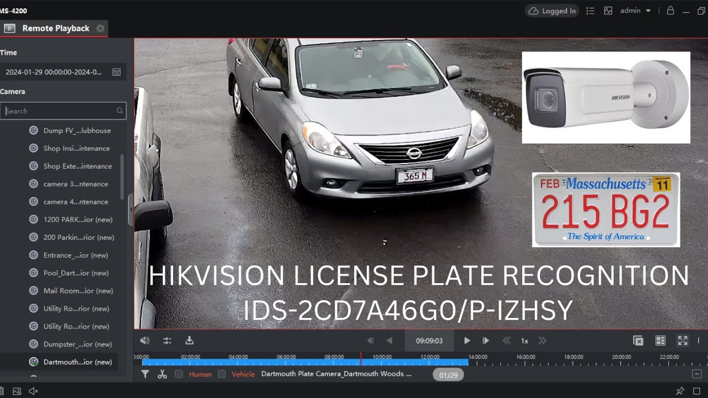Click the 1x playback speed indicator
The image size is (708, 398).
[x=524, y=341]
